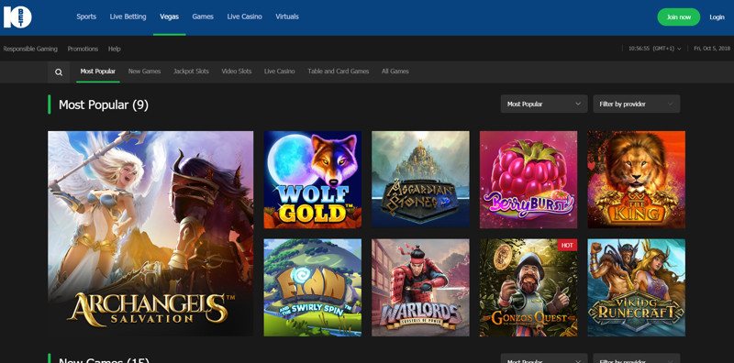Open Sports section

(86, 16)
